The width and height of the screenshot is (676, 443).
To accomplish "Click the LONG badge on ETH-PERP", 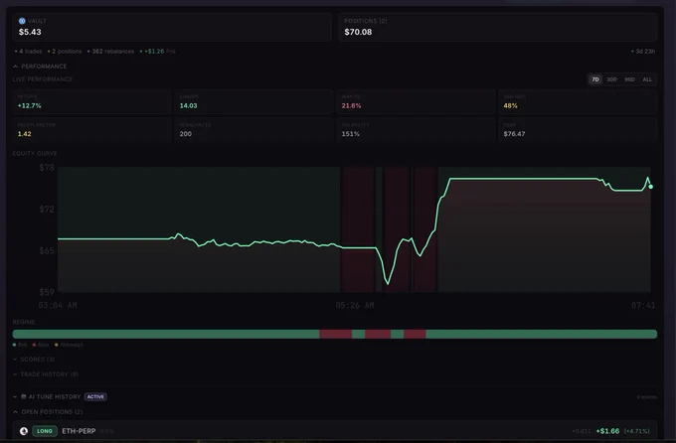I will coord(45,431).
